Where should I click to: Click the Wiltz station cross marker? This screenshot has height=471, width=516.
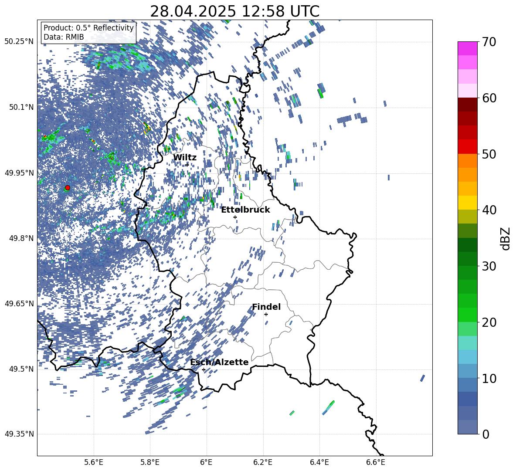click(187, 165)
